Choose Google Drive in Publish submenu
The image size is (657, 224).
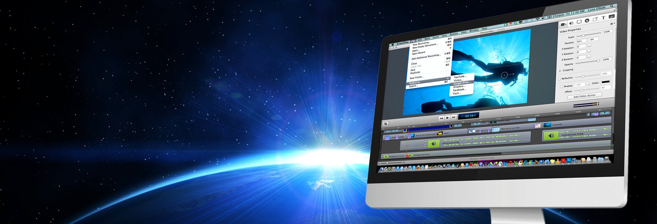[x=462, y=83]
